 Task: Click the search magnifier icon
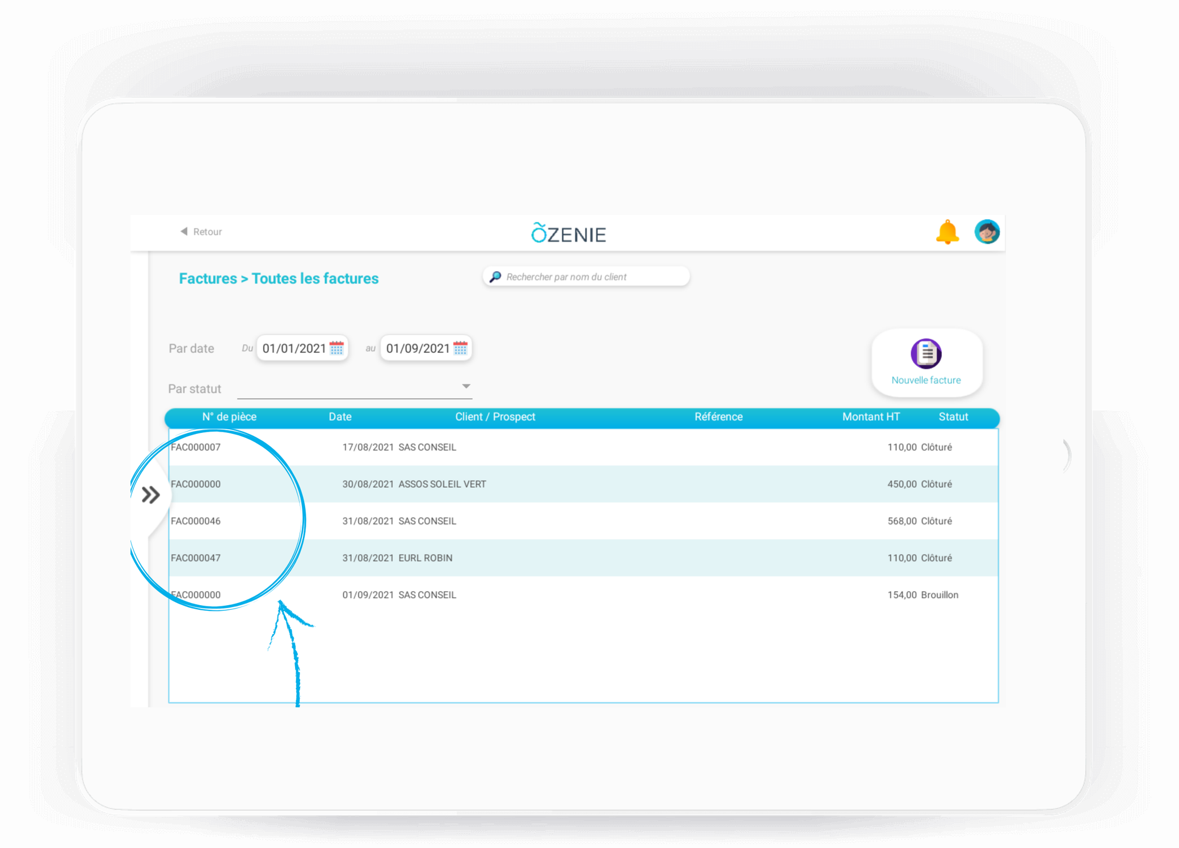495,276
